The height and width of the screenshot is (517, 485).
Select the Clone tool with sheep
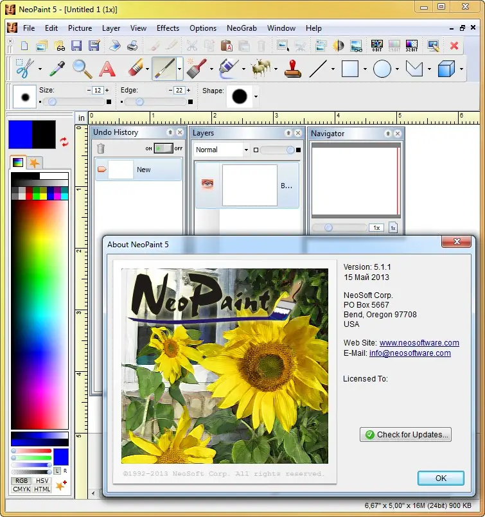[x=261, y=69]
